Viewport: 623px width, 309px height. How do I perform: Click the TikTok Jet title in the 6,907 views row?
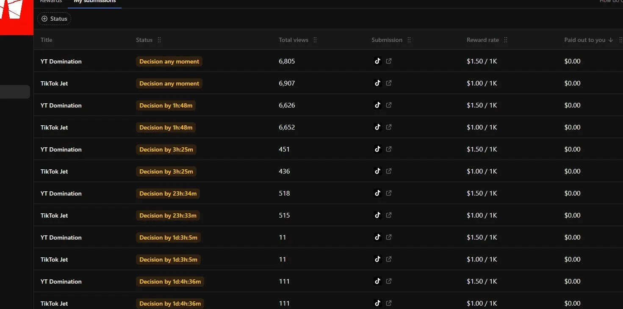54,83
